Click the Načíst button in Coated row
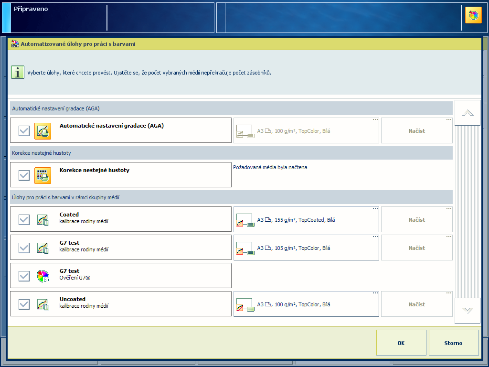 [416, 219]
